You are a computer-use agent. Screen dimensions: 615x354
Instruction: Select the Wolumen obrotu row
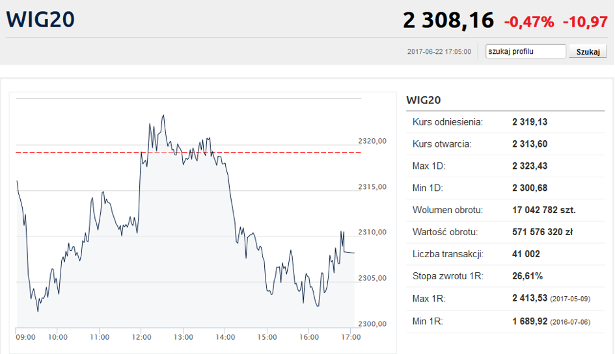[x=506, y=210]
